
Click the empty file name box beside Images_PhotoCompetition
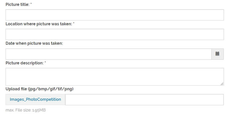[145, 99]
